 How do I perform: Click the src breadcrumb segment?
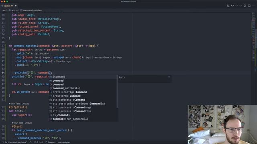point(4,10)
